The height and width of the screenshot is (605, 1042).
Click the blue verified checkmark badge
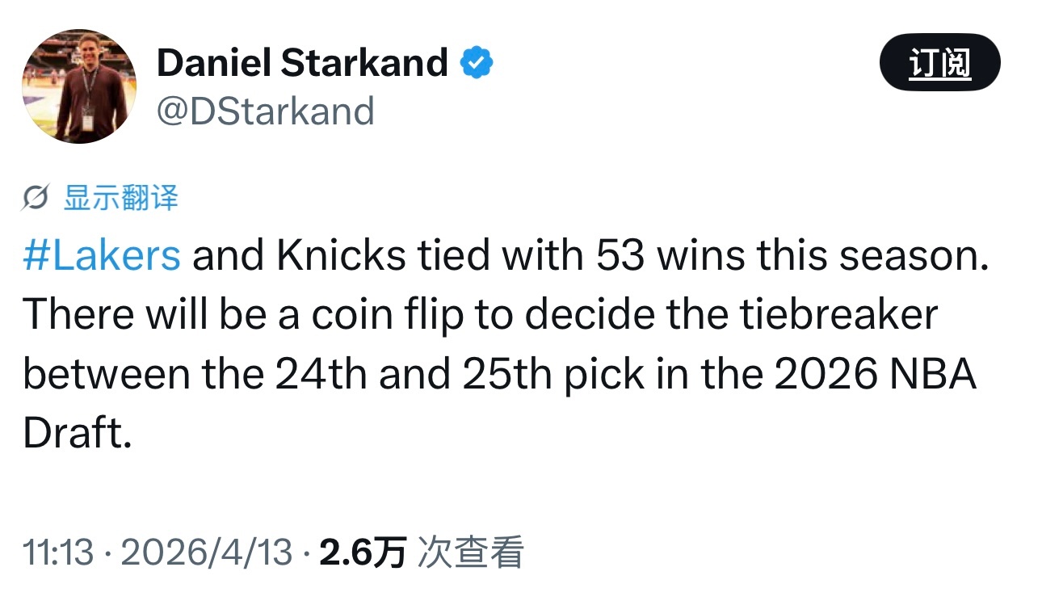pos(477,63)
